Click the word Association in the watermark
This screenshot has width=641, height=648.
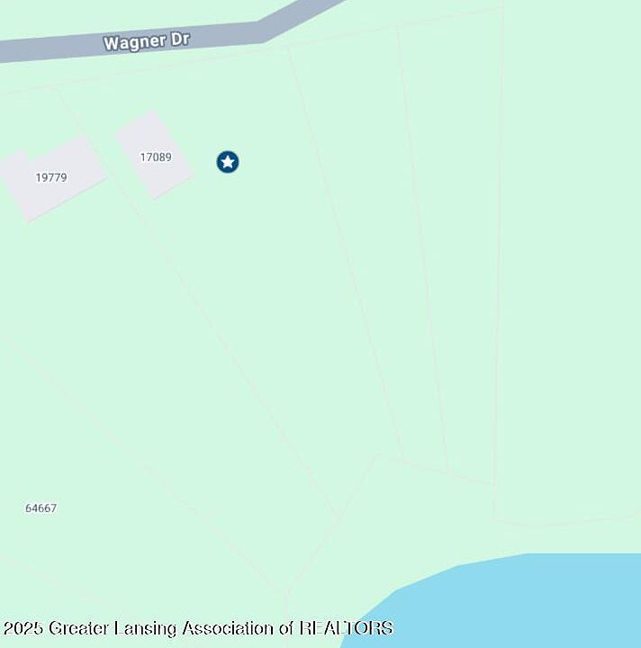point(228,628)
